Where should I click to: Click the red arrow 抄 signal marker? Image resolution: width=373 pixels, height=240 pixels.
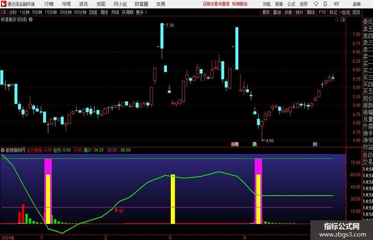(x=119, y=210)
